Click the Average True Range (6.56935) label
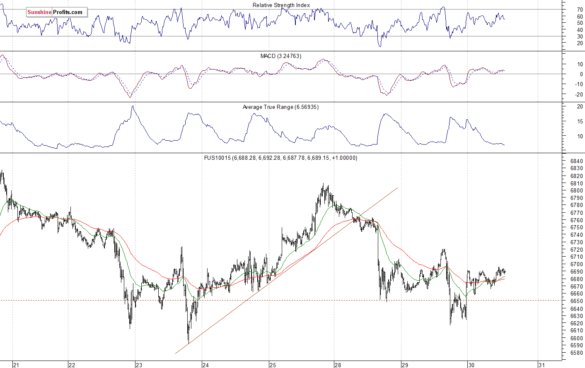Viewport: 585px width, 368px height. (280, 107)
